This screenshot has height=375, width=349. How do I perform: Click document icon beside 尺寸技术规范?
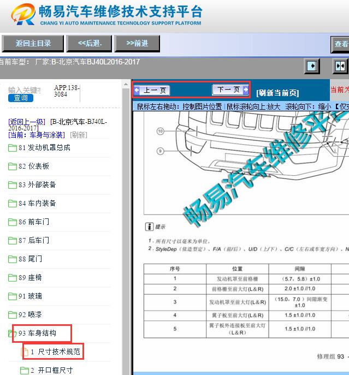point(25,352)
